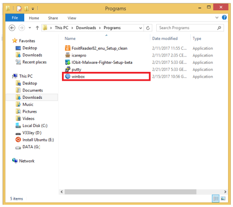
Task: Go up one folder level arrow
Action: point(37,28)
